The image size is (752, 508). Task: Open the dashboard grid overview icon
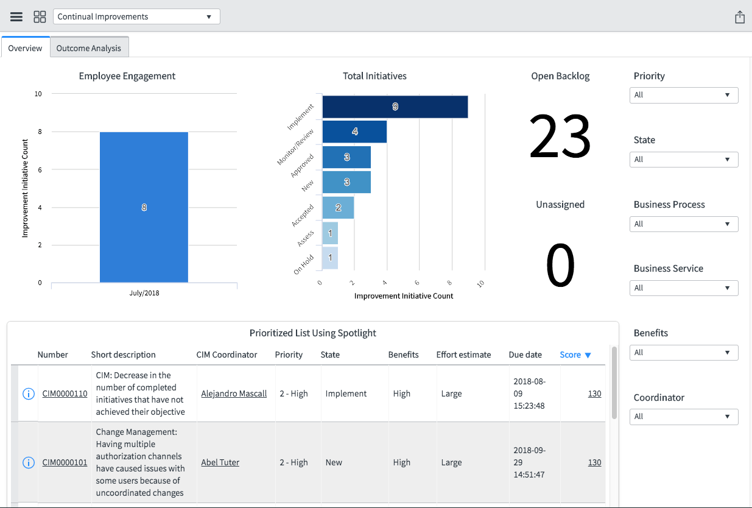click(x=40, y=16)
